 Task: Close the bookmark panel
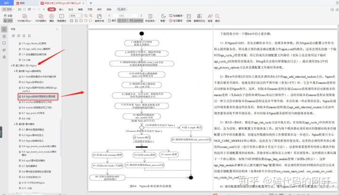pyautogui.click(x=57, y=29)
